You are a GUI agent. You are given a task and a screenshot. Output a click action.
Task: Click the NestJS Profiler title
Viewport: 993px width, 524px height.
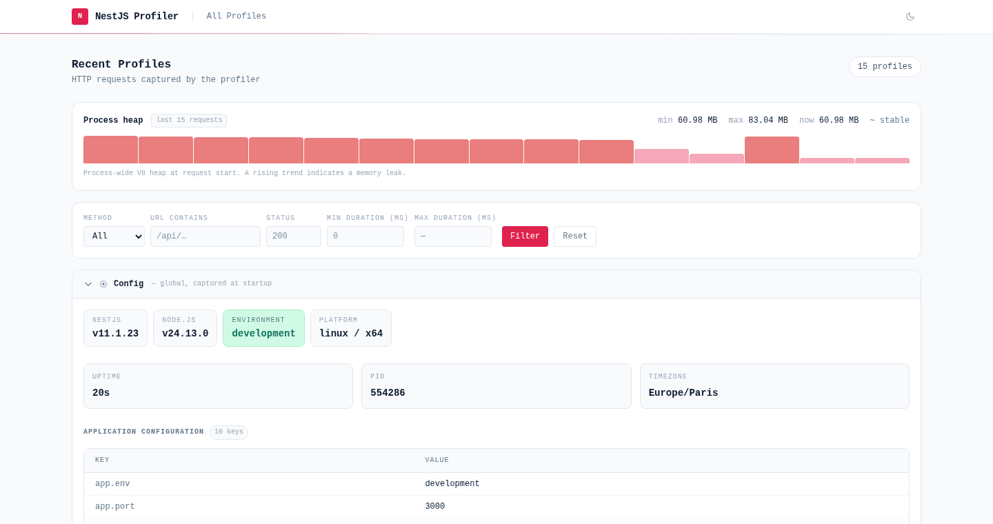pyautogui.click(x=137, y=17)
